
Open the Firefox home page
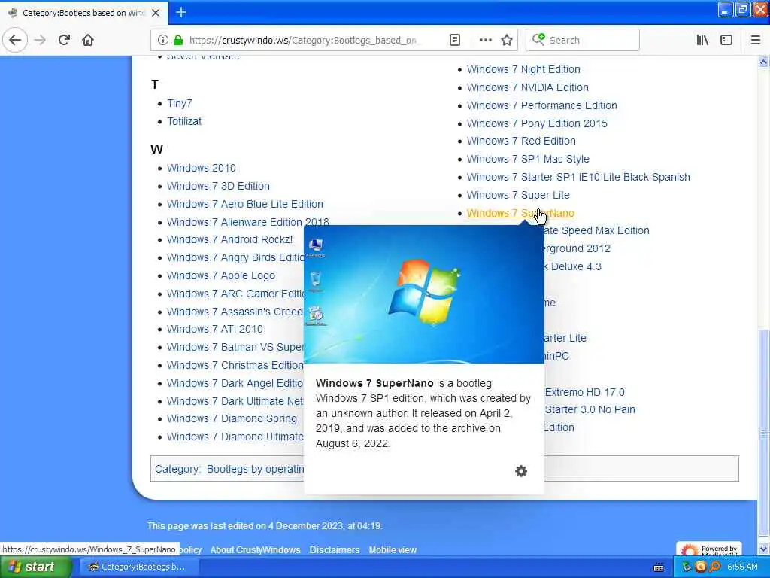pos(88,40)
